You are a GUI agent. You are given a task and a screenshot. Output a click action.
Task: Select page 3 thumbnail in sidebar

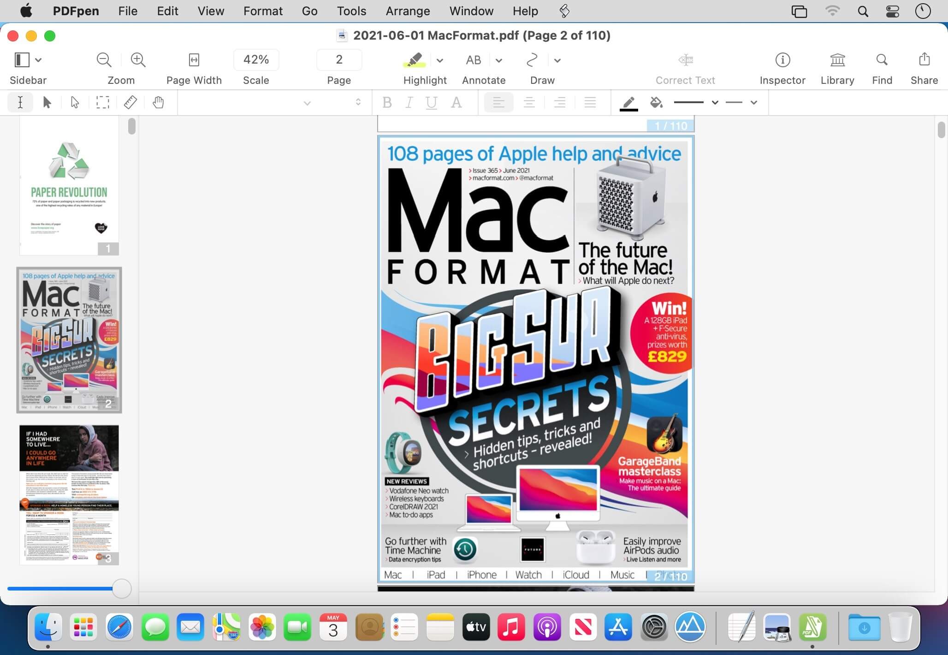click(x=69, y=495)
